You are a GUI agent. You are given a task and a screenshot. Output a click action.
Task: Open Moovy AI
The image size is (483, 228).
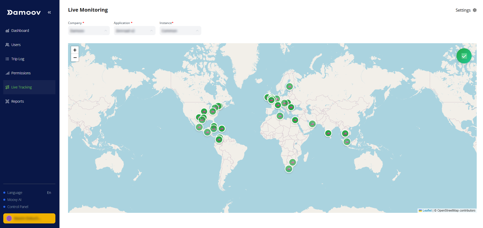pos(14,200)
